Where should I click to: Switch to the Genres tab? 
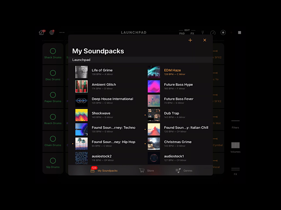184,171
